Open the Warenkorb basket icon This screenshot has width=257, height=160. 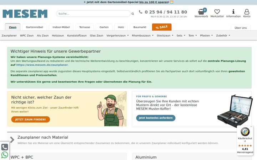pyautogui.click(x=201, y=12)
